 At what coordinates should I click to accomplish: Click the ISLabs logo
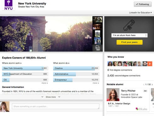(x=141, y=109)
